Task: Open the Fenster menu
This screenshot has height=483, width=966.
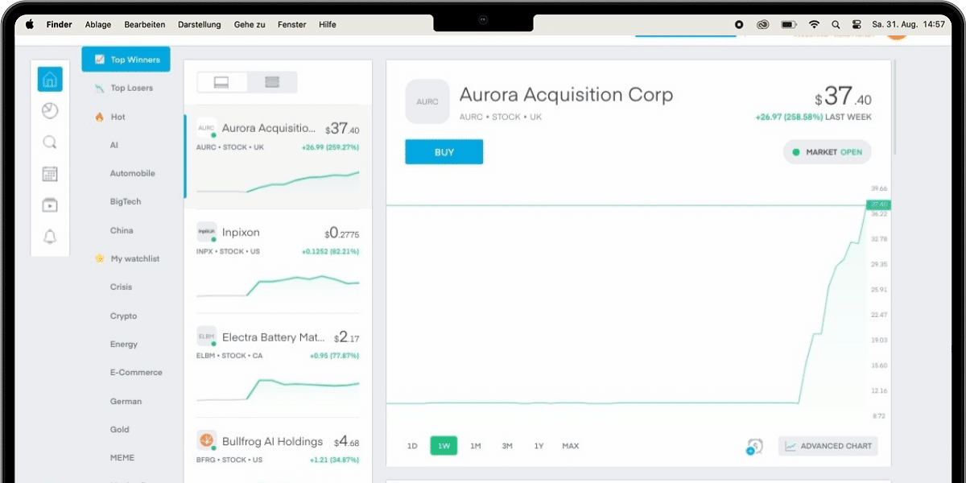Action: point(292,25)
